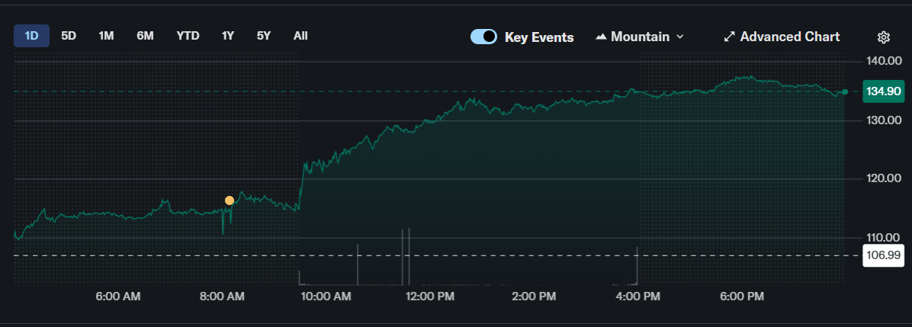Click the expand arrows icon beside Advanced Chart
912x327 pixels.
[x=729, y=37]
